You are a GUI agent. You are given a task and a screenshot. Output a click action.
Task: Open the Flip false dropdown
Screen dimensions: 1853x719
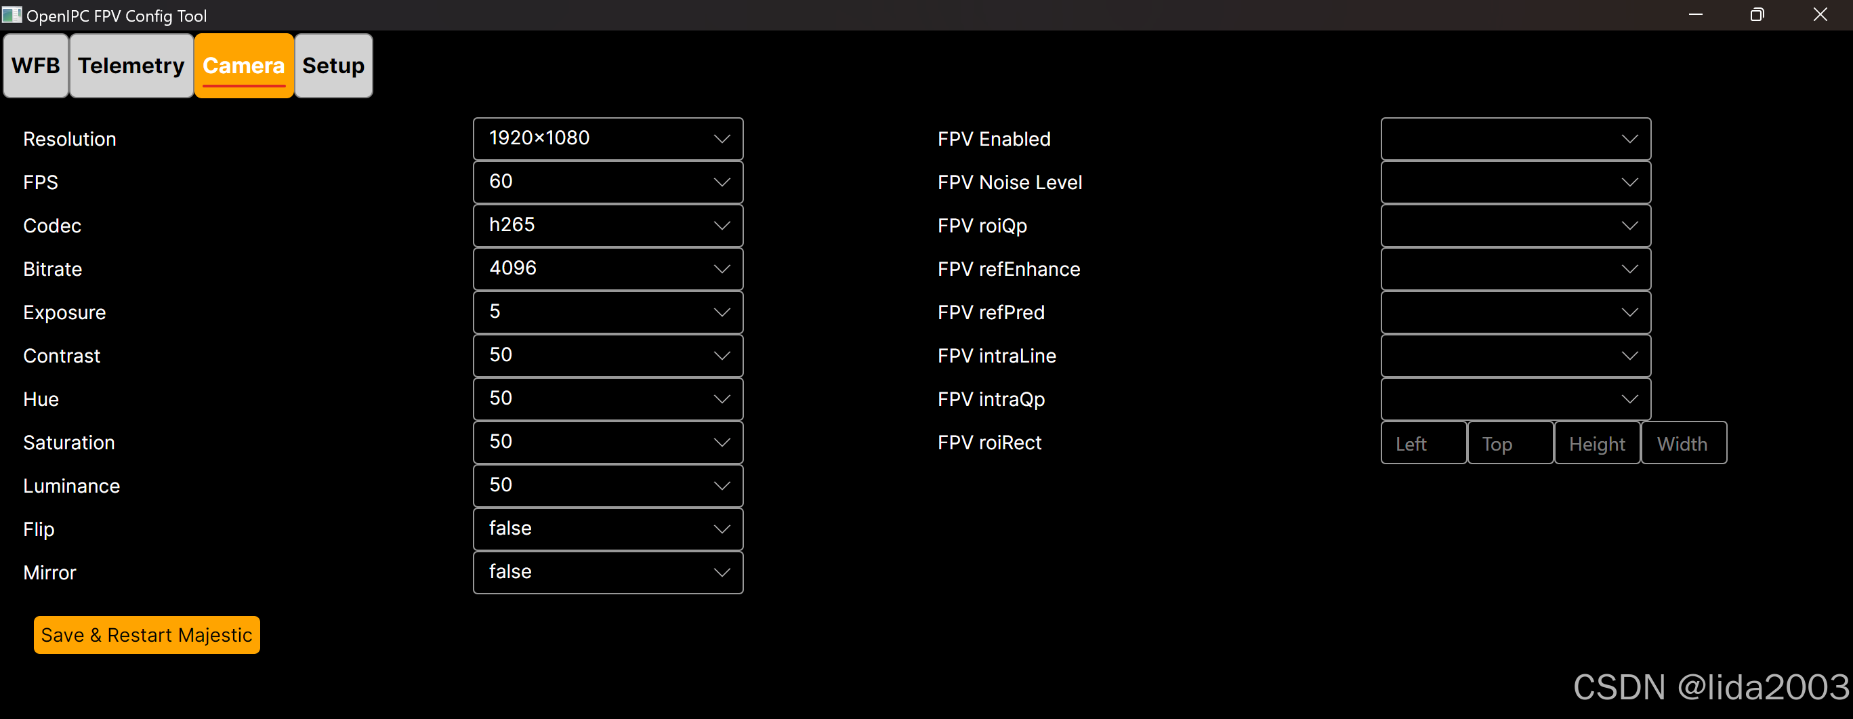pos(608,529)
